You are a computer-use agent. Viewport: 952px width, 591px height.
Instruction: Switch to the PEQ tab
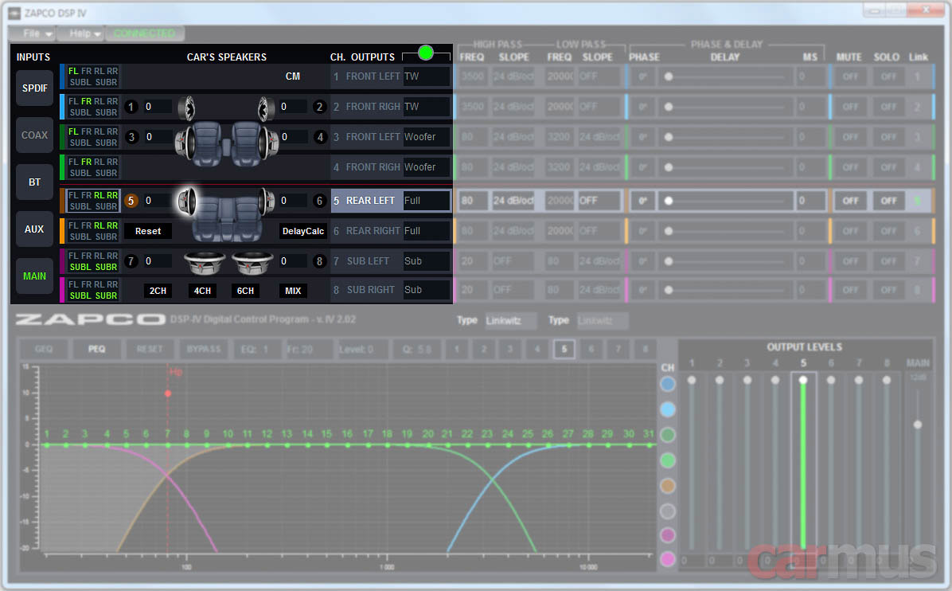[96, 349]
